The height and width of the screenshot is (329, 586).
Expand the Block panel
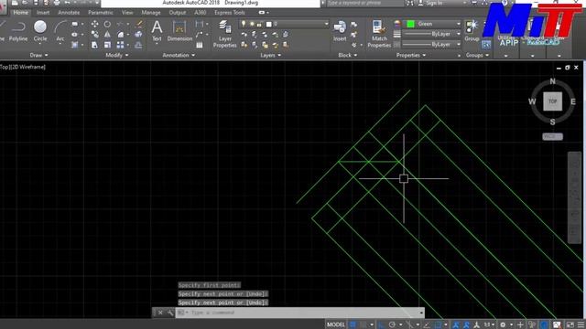348,55
